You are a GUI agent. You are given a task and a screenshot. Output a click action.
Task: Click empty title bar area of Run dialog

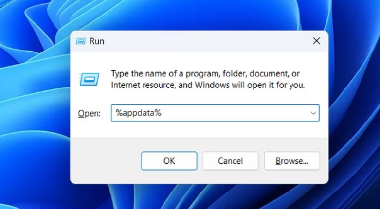tap(204, 41)
